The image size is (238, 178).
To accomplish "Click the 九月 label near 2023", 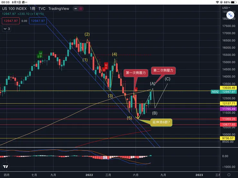I will tap(163, 175).
